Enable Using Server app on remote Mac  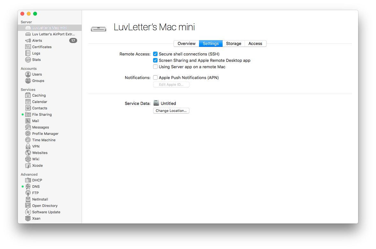pos(155,67)
